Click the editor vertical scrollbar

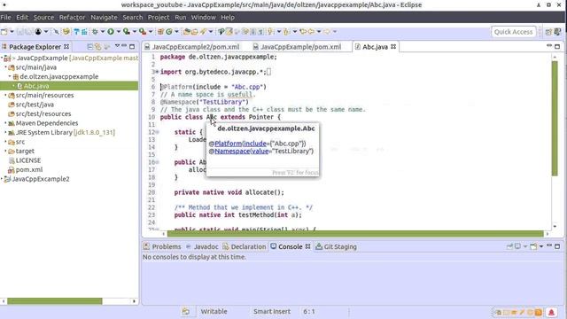pos(555,119)
